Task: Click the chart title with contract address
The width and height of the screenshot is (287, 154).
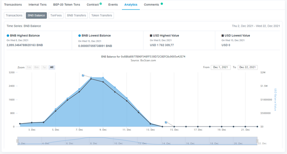Action: (x=143, y=57)
